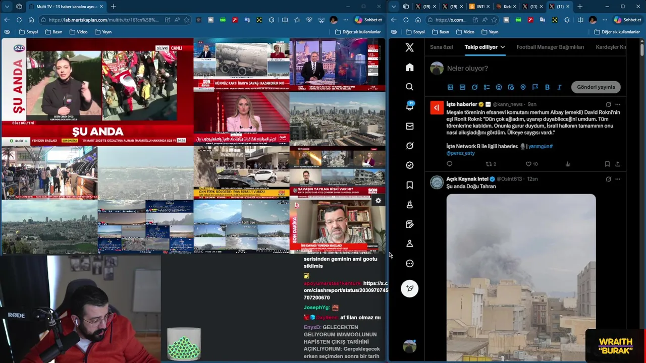Add GIF icon in post composer
Viewport: 646px width, 363px height.
462,87
